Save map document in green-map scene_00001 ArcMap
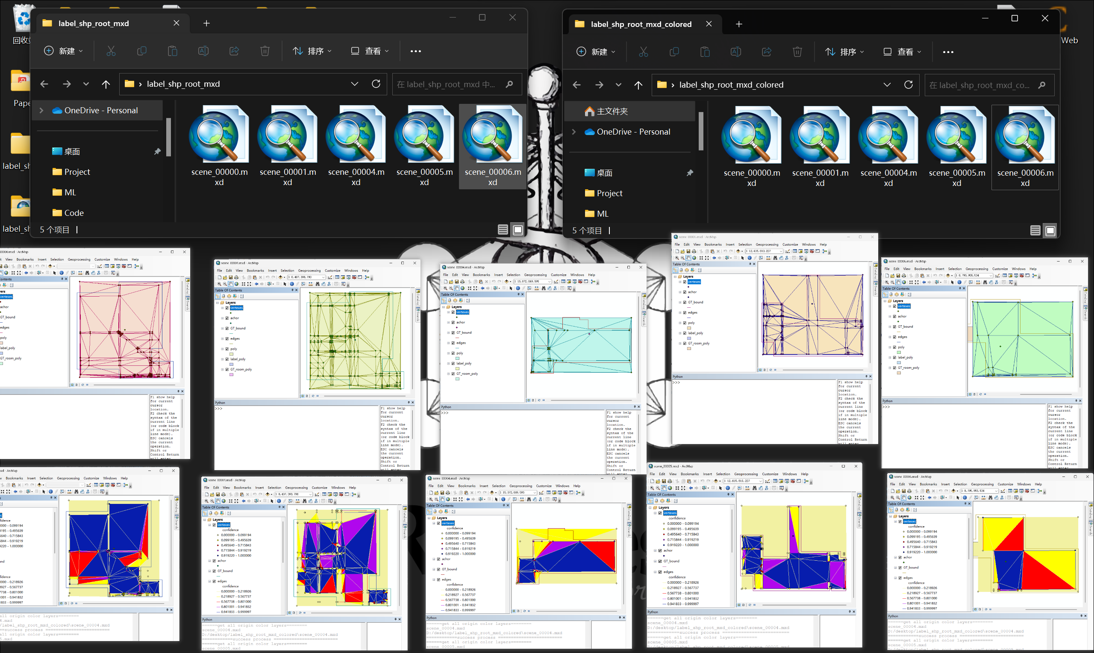This screenshot has width=1094, height=653. 230,278
